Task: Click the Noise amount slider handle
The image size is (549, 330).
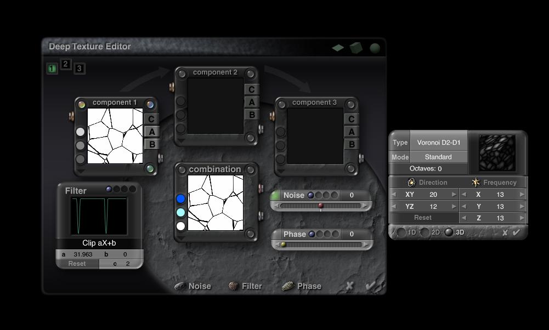Action: coord(320,206)
